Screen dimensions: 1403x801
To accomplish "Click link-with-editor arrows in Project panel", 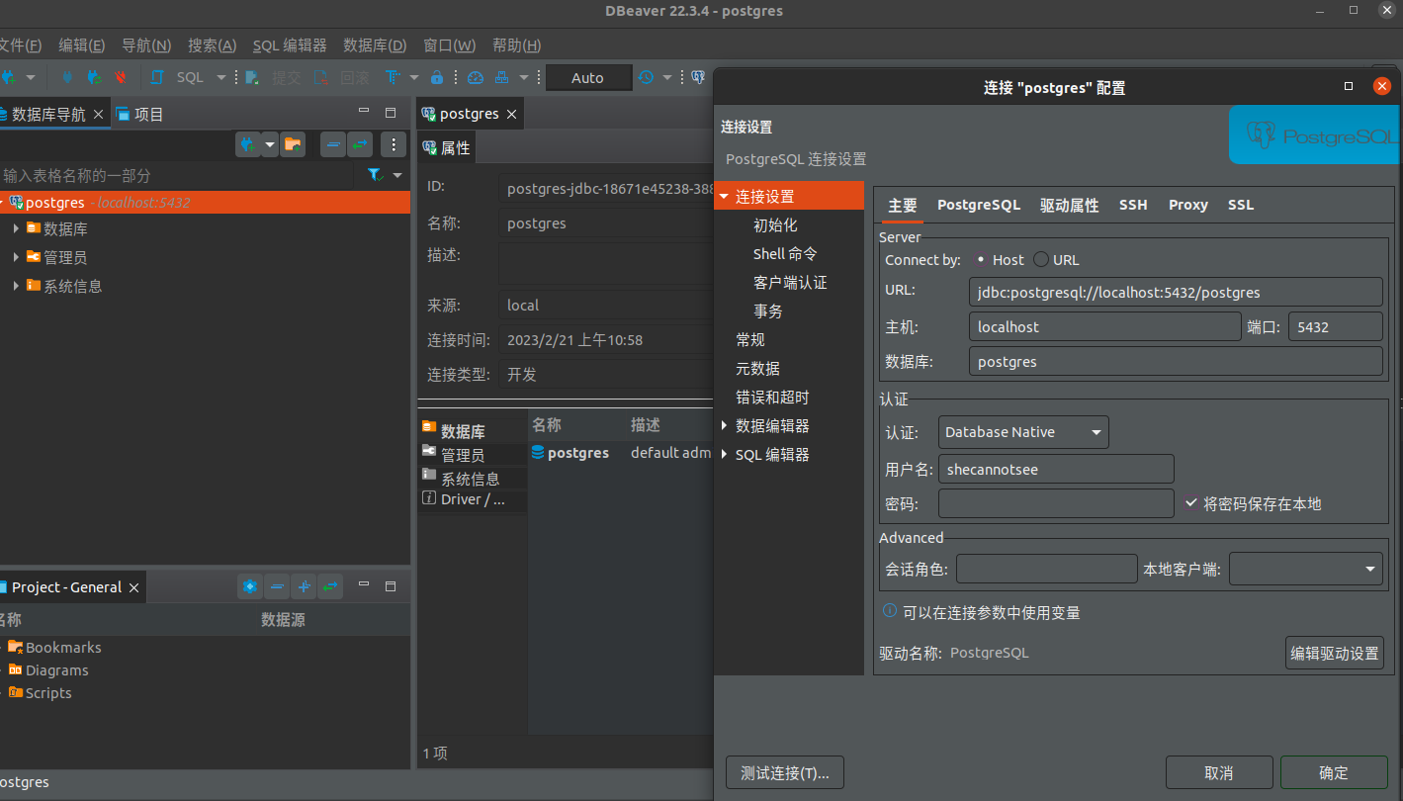I will point(330,586).
